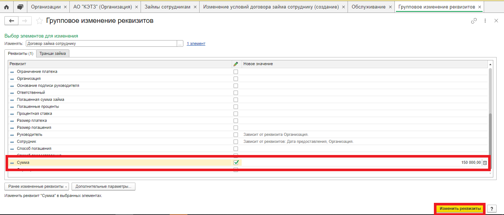
Task: Check the Ответственный checkbox
Action: [x=236, y=92]
